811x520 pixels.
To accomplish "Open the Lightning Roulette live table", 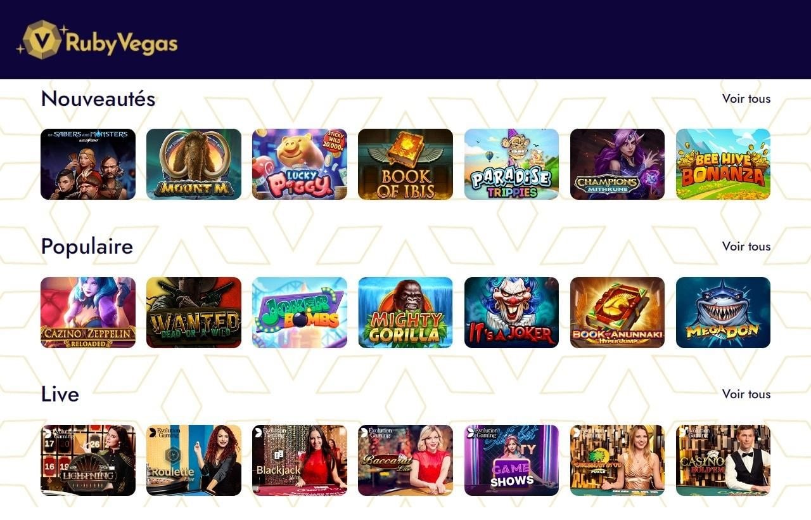I will pyautogui.click(x=88, y=460).
